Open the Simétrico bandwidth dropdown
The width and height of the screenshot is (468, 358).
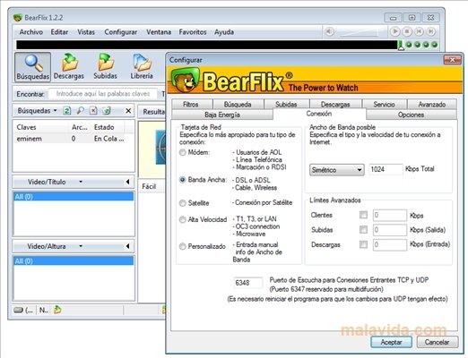coord(337,170)
